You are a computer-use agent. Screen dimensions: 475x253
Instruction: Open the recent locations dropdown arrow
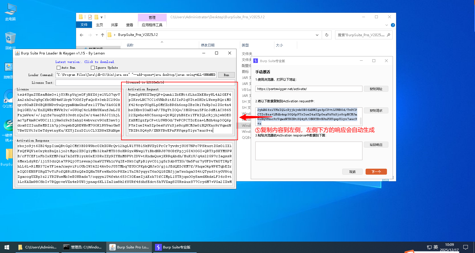pyautogui.click(x=97, y=35)
